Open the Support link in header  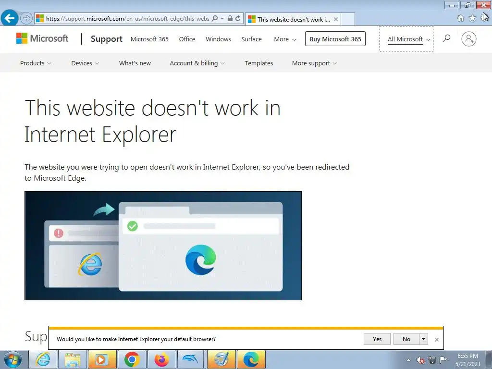point(106,39)
